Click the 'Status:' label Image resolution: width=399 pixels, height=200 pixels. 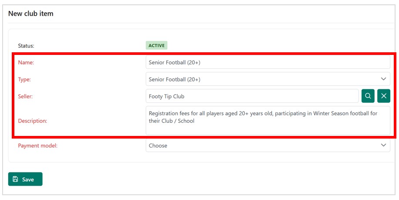point(26,45)
